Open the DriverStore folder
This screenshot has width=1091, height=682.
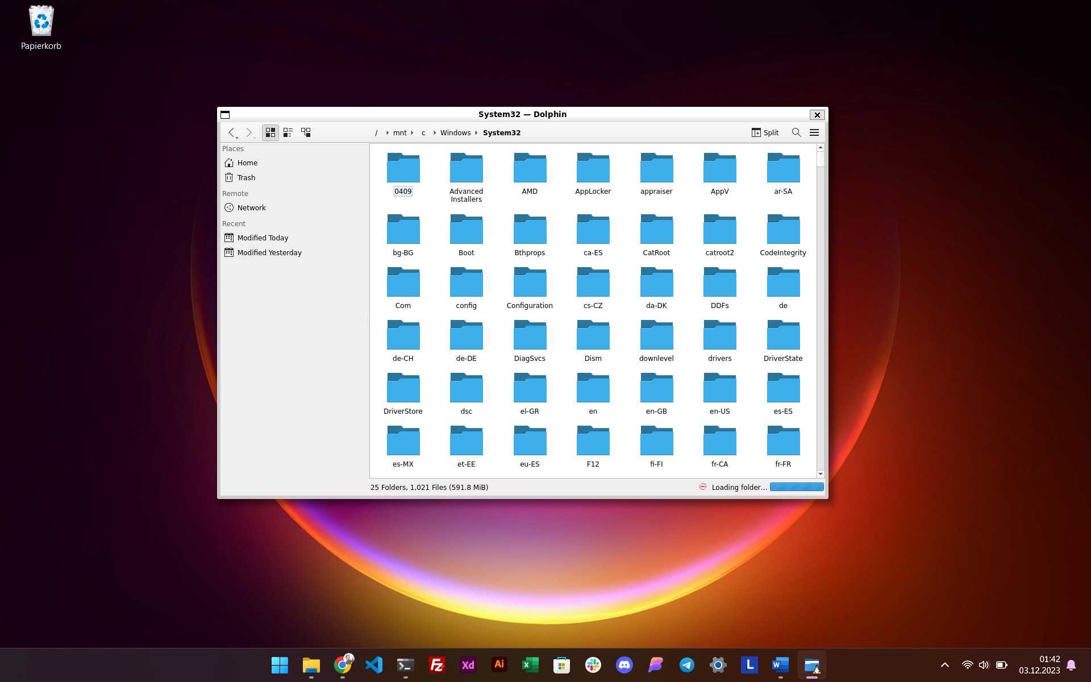pyautogui.click(x=403, y=392)
